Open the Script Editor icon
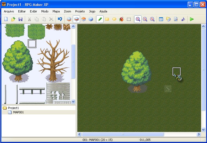Screen dimensions: 207x143 coord(176,19)
